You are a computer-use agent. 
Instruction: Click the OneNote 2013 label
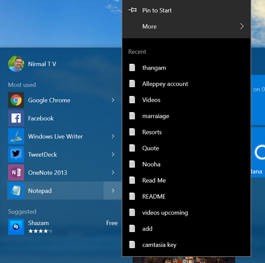[48, 173]
